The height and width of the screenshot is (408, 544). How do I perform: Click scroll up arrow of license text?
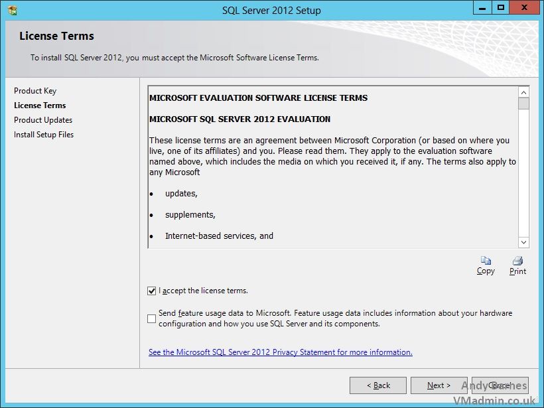coord(524,92)
